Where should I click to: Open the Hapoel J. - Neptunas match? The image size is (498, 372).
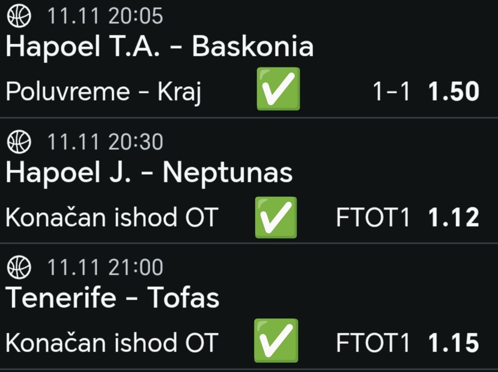pyautogui.click(x=149, y=173)
